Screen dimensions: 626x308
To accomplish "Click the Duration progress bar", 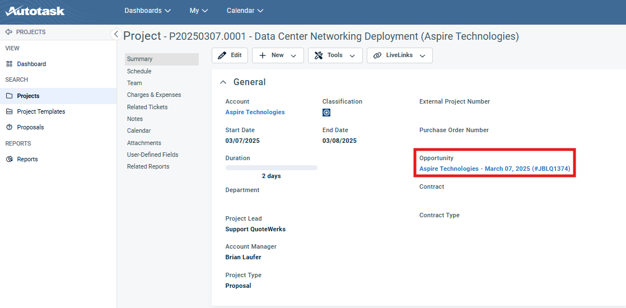I will tap(272, 168).
